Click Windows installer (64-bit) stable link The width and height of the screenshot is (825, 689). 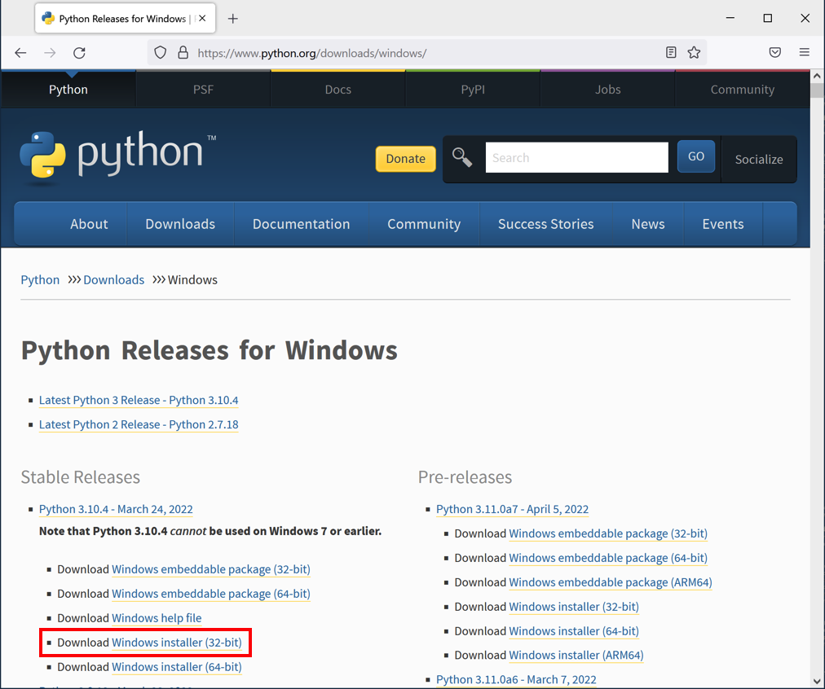pos(177,667)
